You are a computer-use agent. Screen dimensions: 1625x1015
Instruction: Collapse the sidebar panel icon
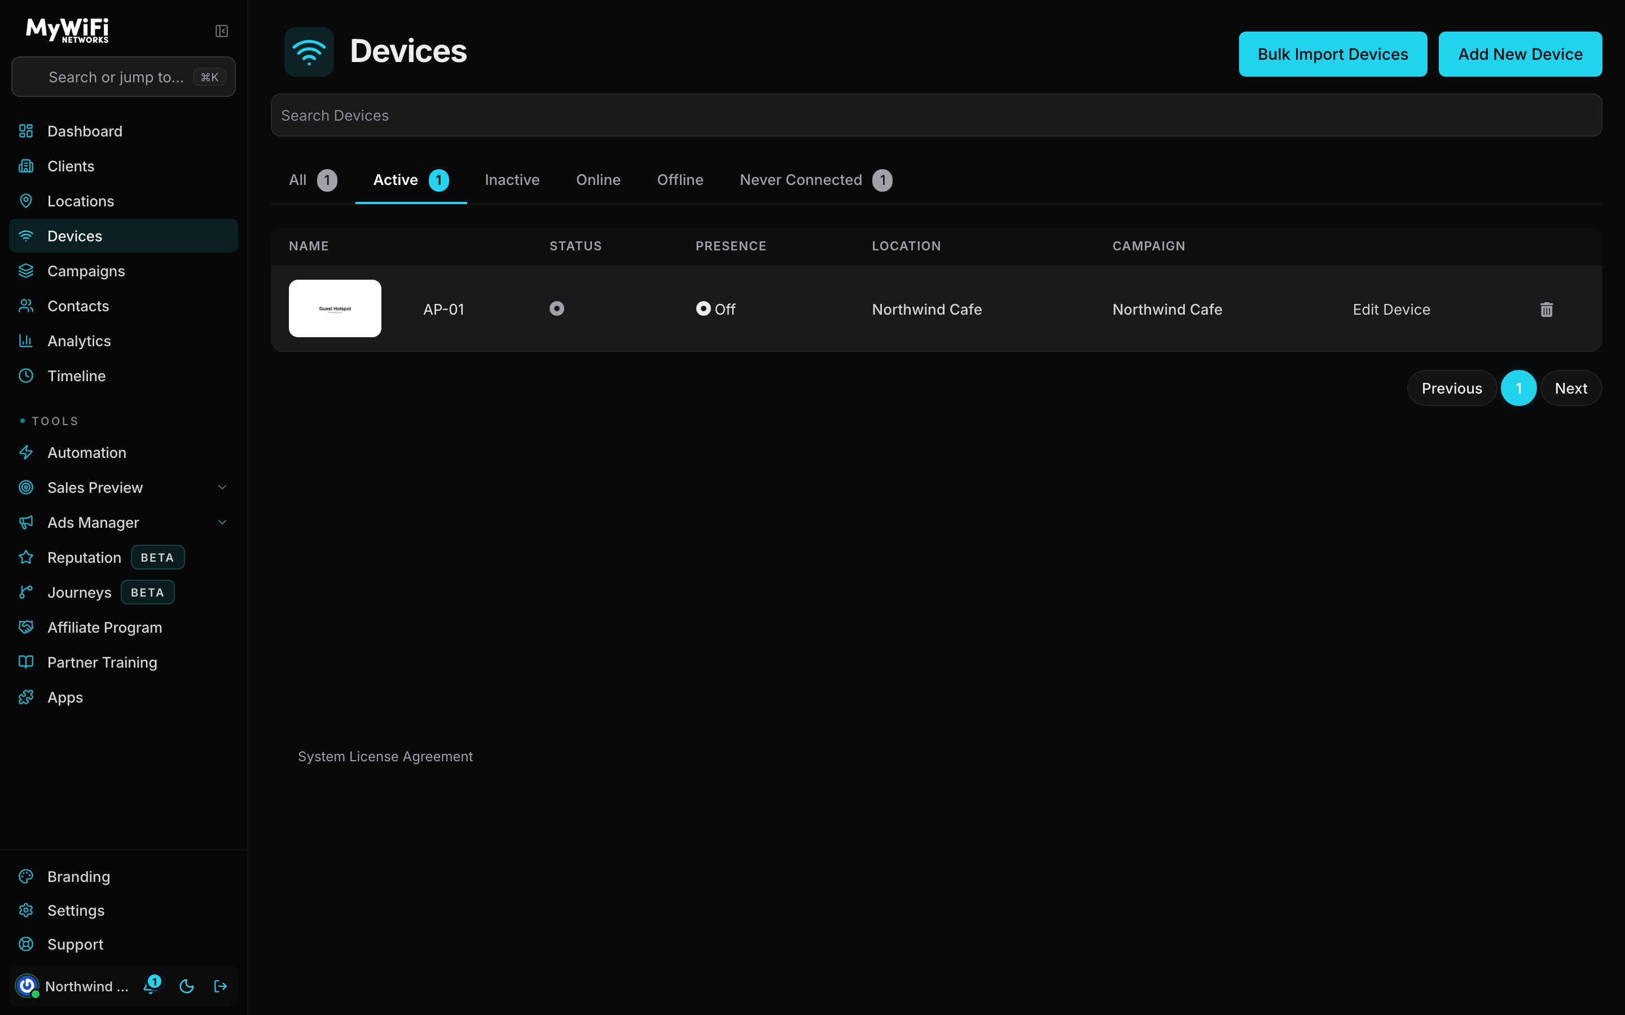[x=222, y=31]
